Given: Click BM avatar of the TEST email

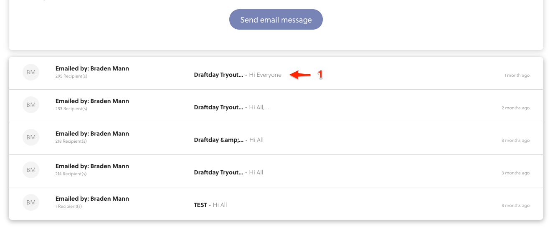Looking at the screenshot, I should pyautogui.click(x=31, y=202).
